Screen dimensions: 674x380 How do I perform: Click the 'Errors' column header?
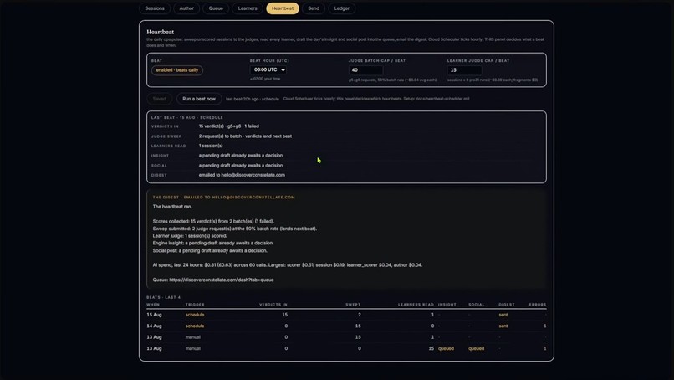(538, 305)
